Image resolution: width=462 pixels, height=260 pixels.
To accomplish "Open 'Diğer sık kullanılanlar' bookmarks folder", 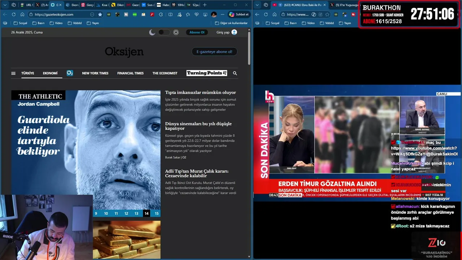I will click(x=231, y=23).
